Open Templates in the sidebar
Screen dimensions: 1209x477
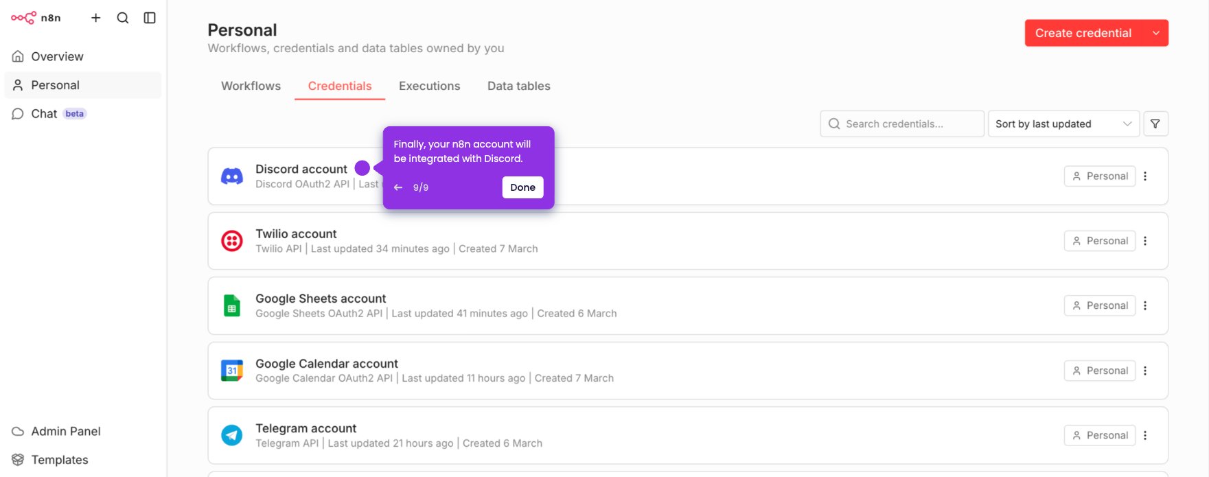click(82, 460)
